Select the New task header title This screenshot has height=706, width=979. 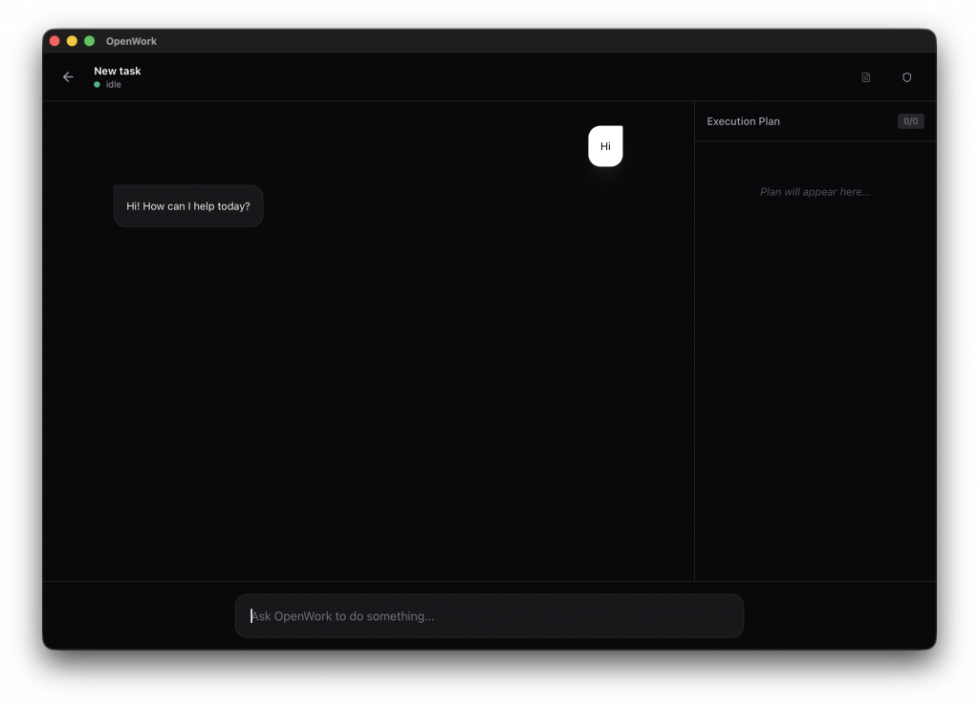117,70
